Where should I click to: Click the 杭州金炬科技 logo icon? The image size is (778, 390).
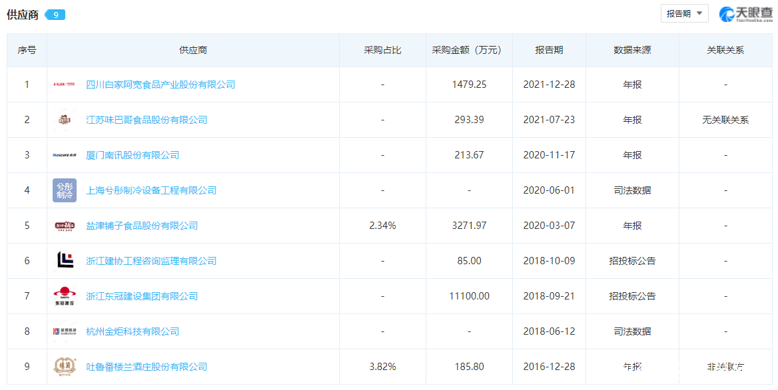65,331
